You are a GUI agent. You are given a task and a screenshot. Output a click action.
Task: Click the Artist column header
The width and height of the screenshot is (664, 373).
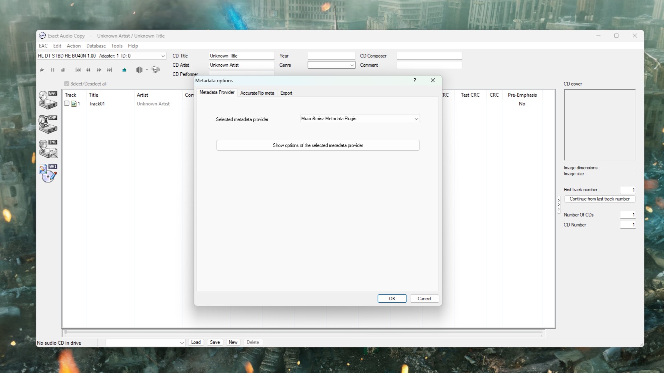click(x=158, y=95)
